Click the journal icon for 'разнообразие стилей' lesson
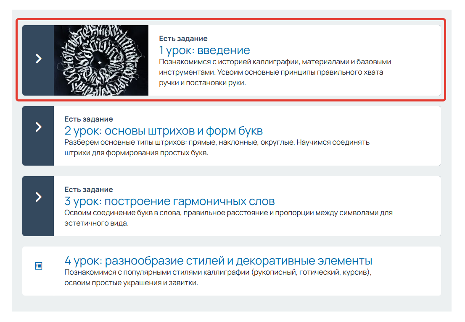This screenshot has height=322, width=465. pyautogui.click(x=38, y=265)
